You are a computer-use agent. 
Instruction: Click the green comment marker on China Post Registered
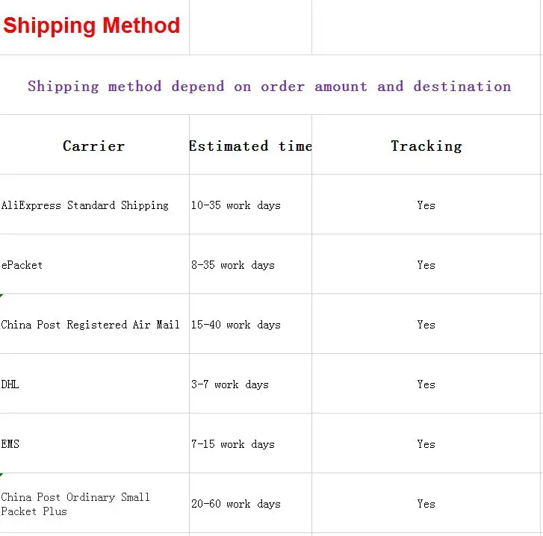1,296
